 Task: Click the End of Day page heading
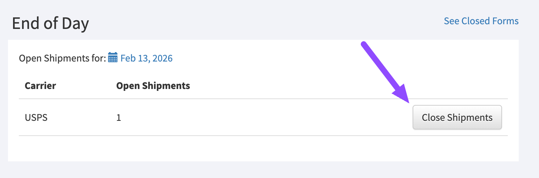(50, 24)
